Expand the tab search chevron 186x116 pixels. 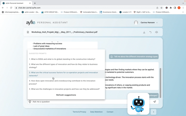[183, 3]
